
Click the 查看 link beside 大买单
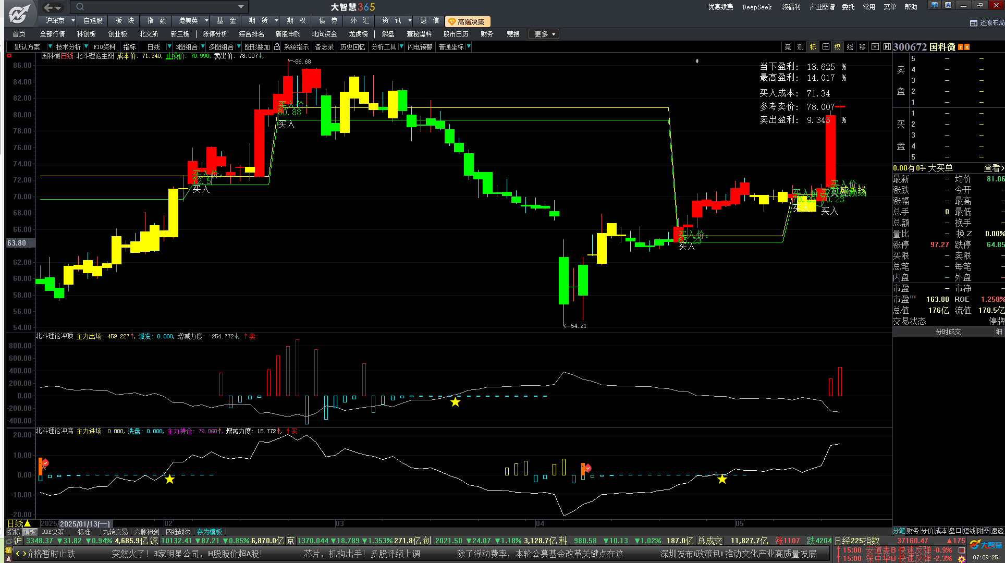(x=994, y=168)
